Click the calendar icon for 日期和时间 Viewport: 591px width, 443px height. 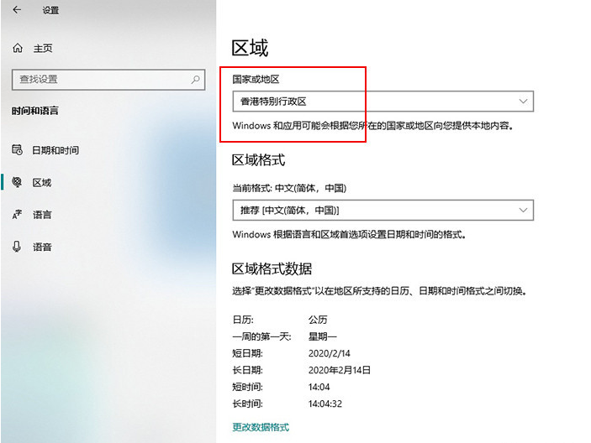18,149
